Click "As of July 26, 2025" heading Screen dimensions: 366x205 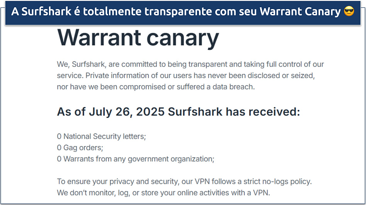(110, 112)
